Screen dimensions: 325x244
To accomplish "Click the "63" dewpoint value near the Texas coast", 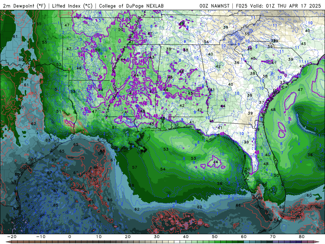I will click(48, 140).
